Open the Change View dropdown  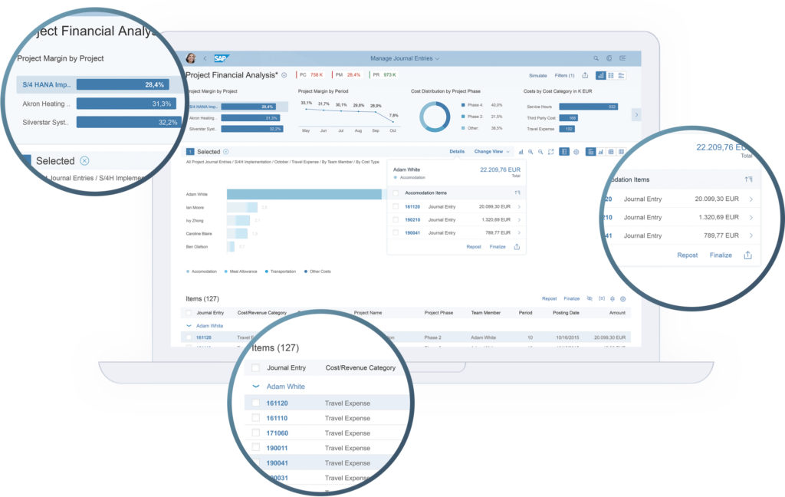[491, 151]
